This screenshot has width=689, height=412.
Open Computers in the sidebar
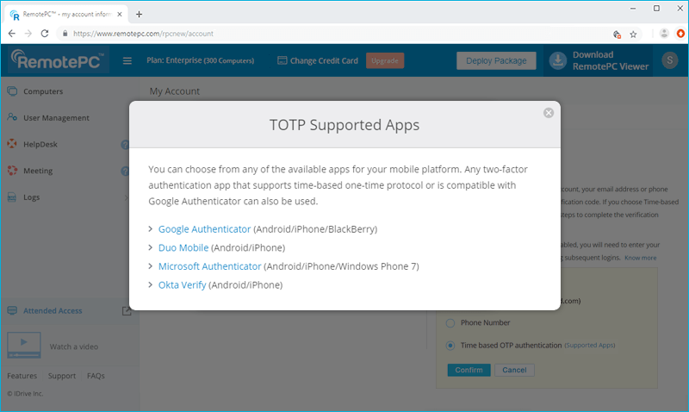point(43,91)
